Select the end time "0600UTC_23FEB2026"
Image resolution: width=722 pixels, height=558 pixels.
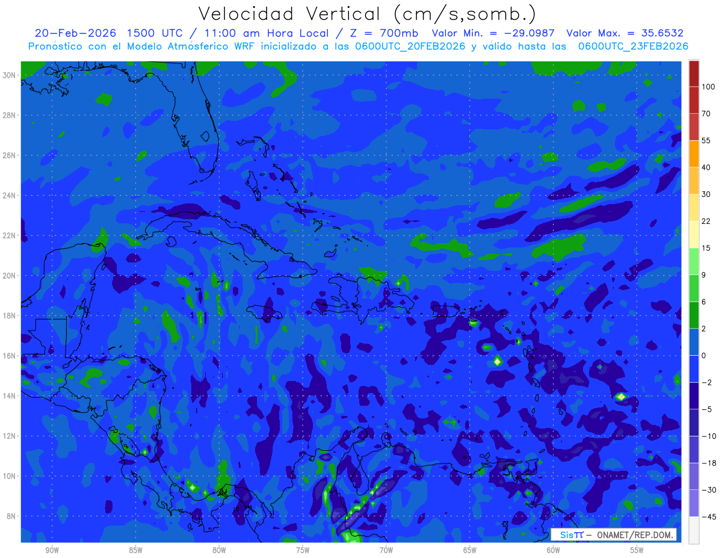click(633, 46)
